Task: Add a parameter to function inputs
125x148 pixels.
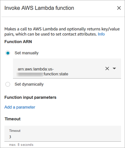Action: coord(20,107)
